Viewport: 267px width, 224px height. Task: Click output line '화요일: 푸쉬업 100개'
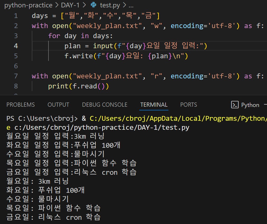[x=46, y=190]
